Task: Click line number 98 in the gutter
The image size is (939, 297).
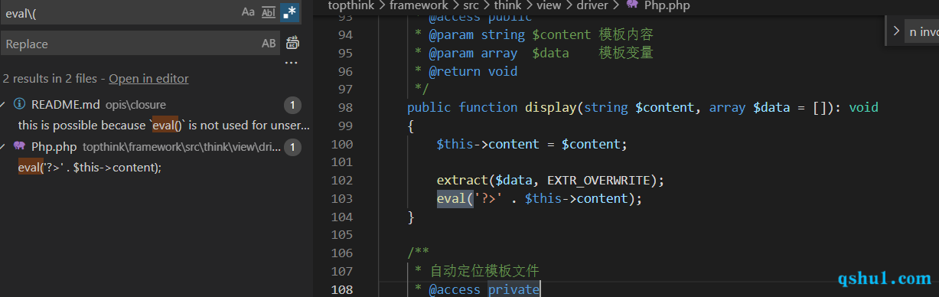Action: (344, 108)
